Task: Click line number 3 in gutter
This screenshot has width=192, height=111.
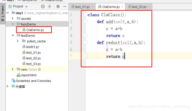Action: click(71, 29)
